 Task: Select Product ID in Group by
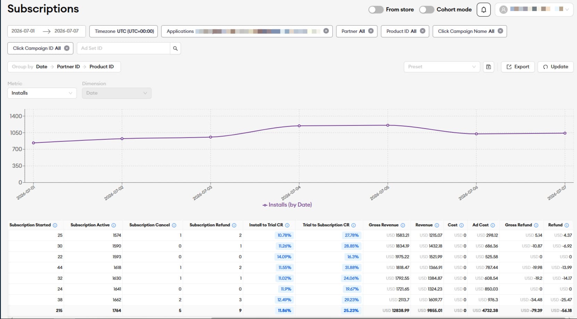point(101,67)
